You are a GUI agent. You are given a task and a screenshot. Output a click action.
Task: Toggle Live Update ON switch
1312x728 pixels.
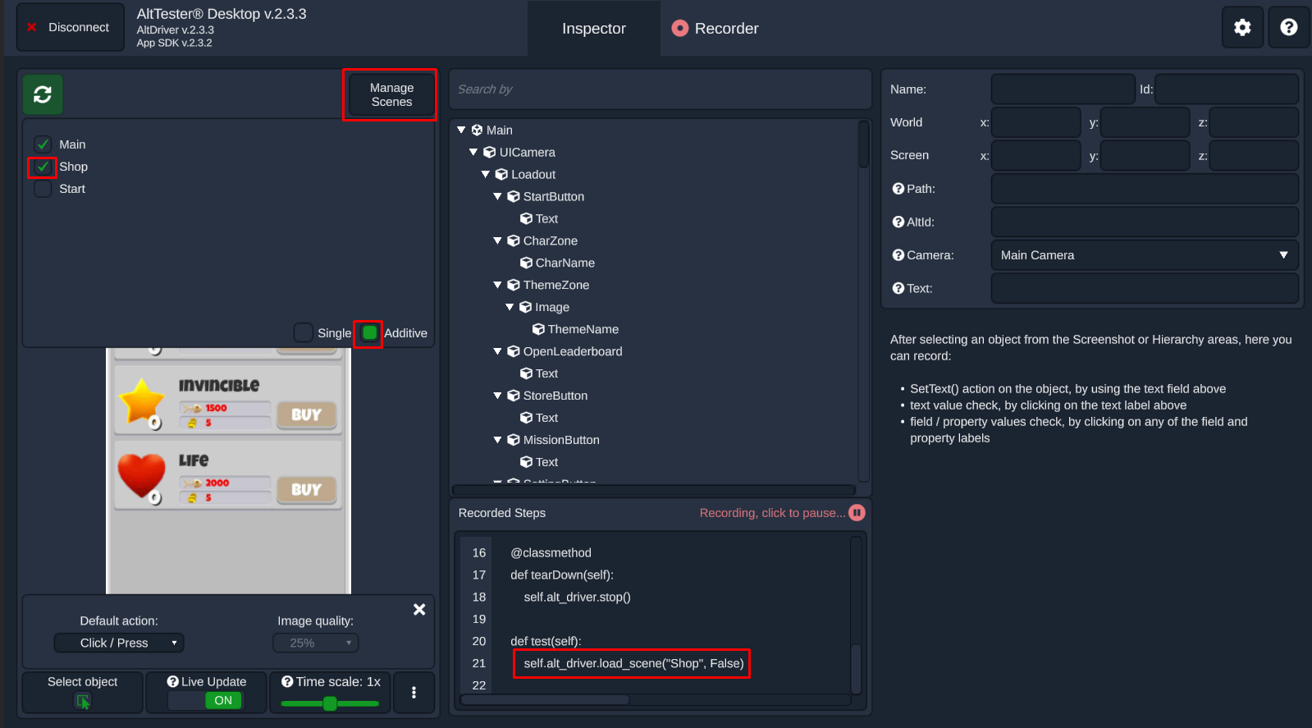point(205,700)
